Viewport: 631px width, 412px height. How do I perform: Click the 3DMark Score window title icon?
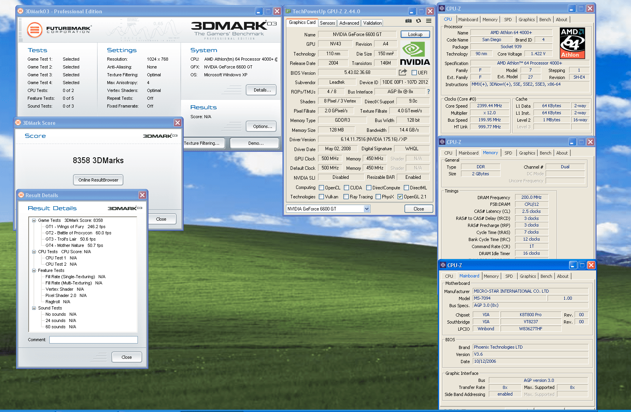coord(18,122)
